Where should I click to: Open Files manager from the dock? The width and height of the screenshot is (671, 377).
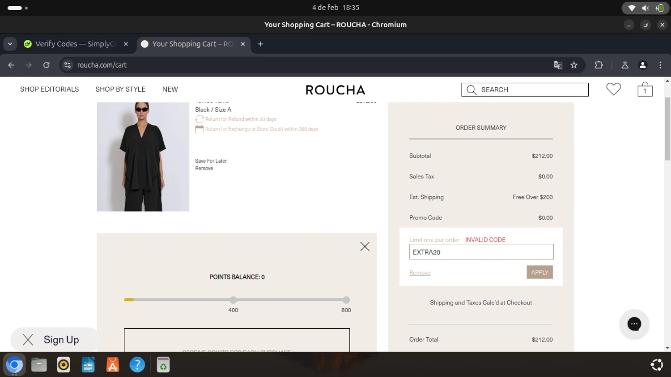point(39,365)
